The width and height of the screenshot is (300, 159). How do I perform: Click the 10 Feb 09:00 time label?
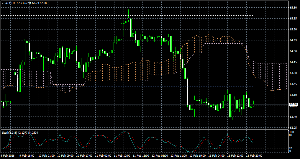click(65, 156)
